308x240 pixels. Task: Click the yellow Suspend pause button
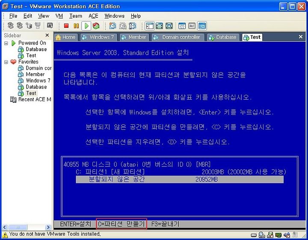click(x=76, y=26)
